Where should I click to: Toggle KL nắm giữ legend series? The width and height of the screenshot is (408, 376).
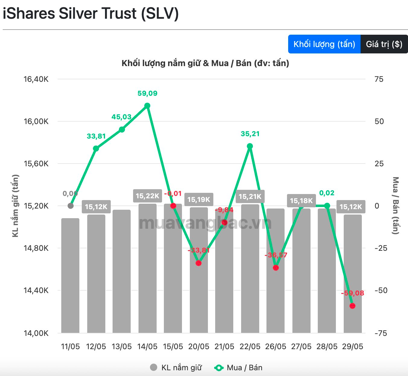pos(176,368)
